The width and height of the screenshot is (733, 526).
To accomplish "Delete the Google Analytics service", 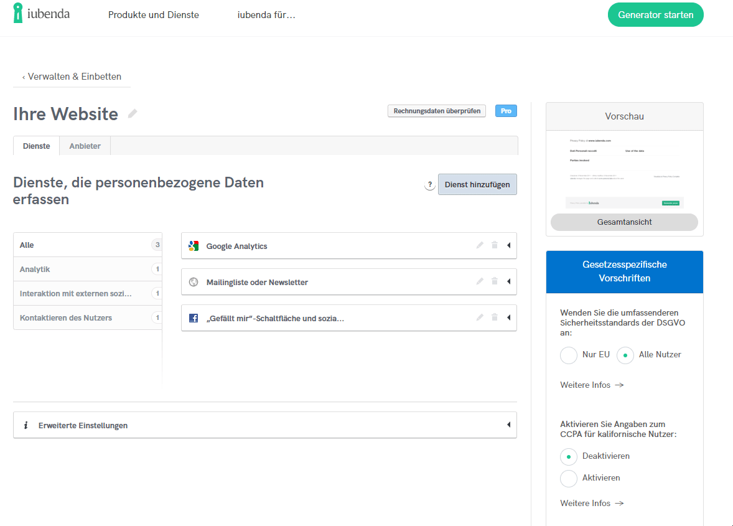I will coord(495,246).
